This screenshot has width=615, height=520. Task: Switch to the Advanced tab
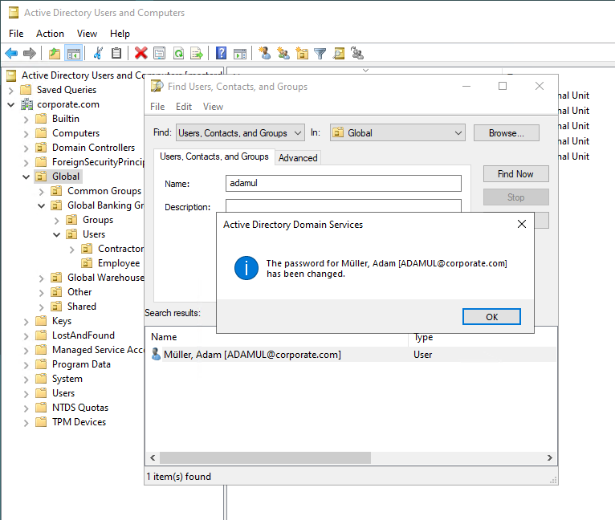298,157
